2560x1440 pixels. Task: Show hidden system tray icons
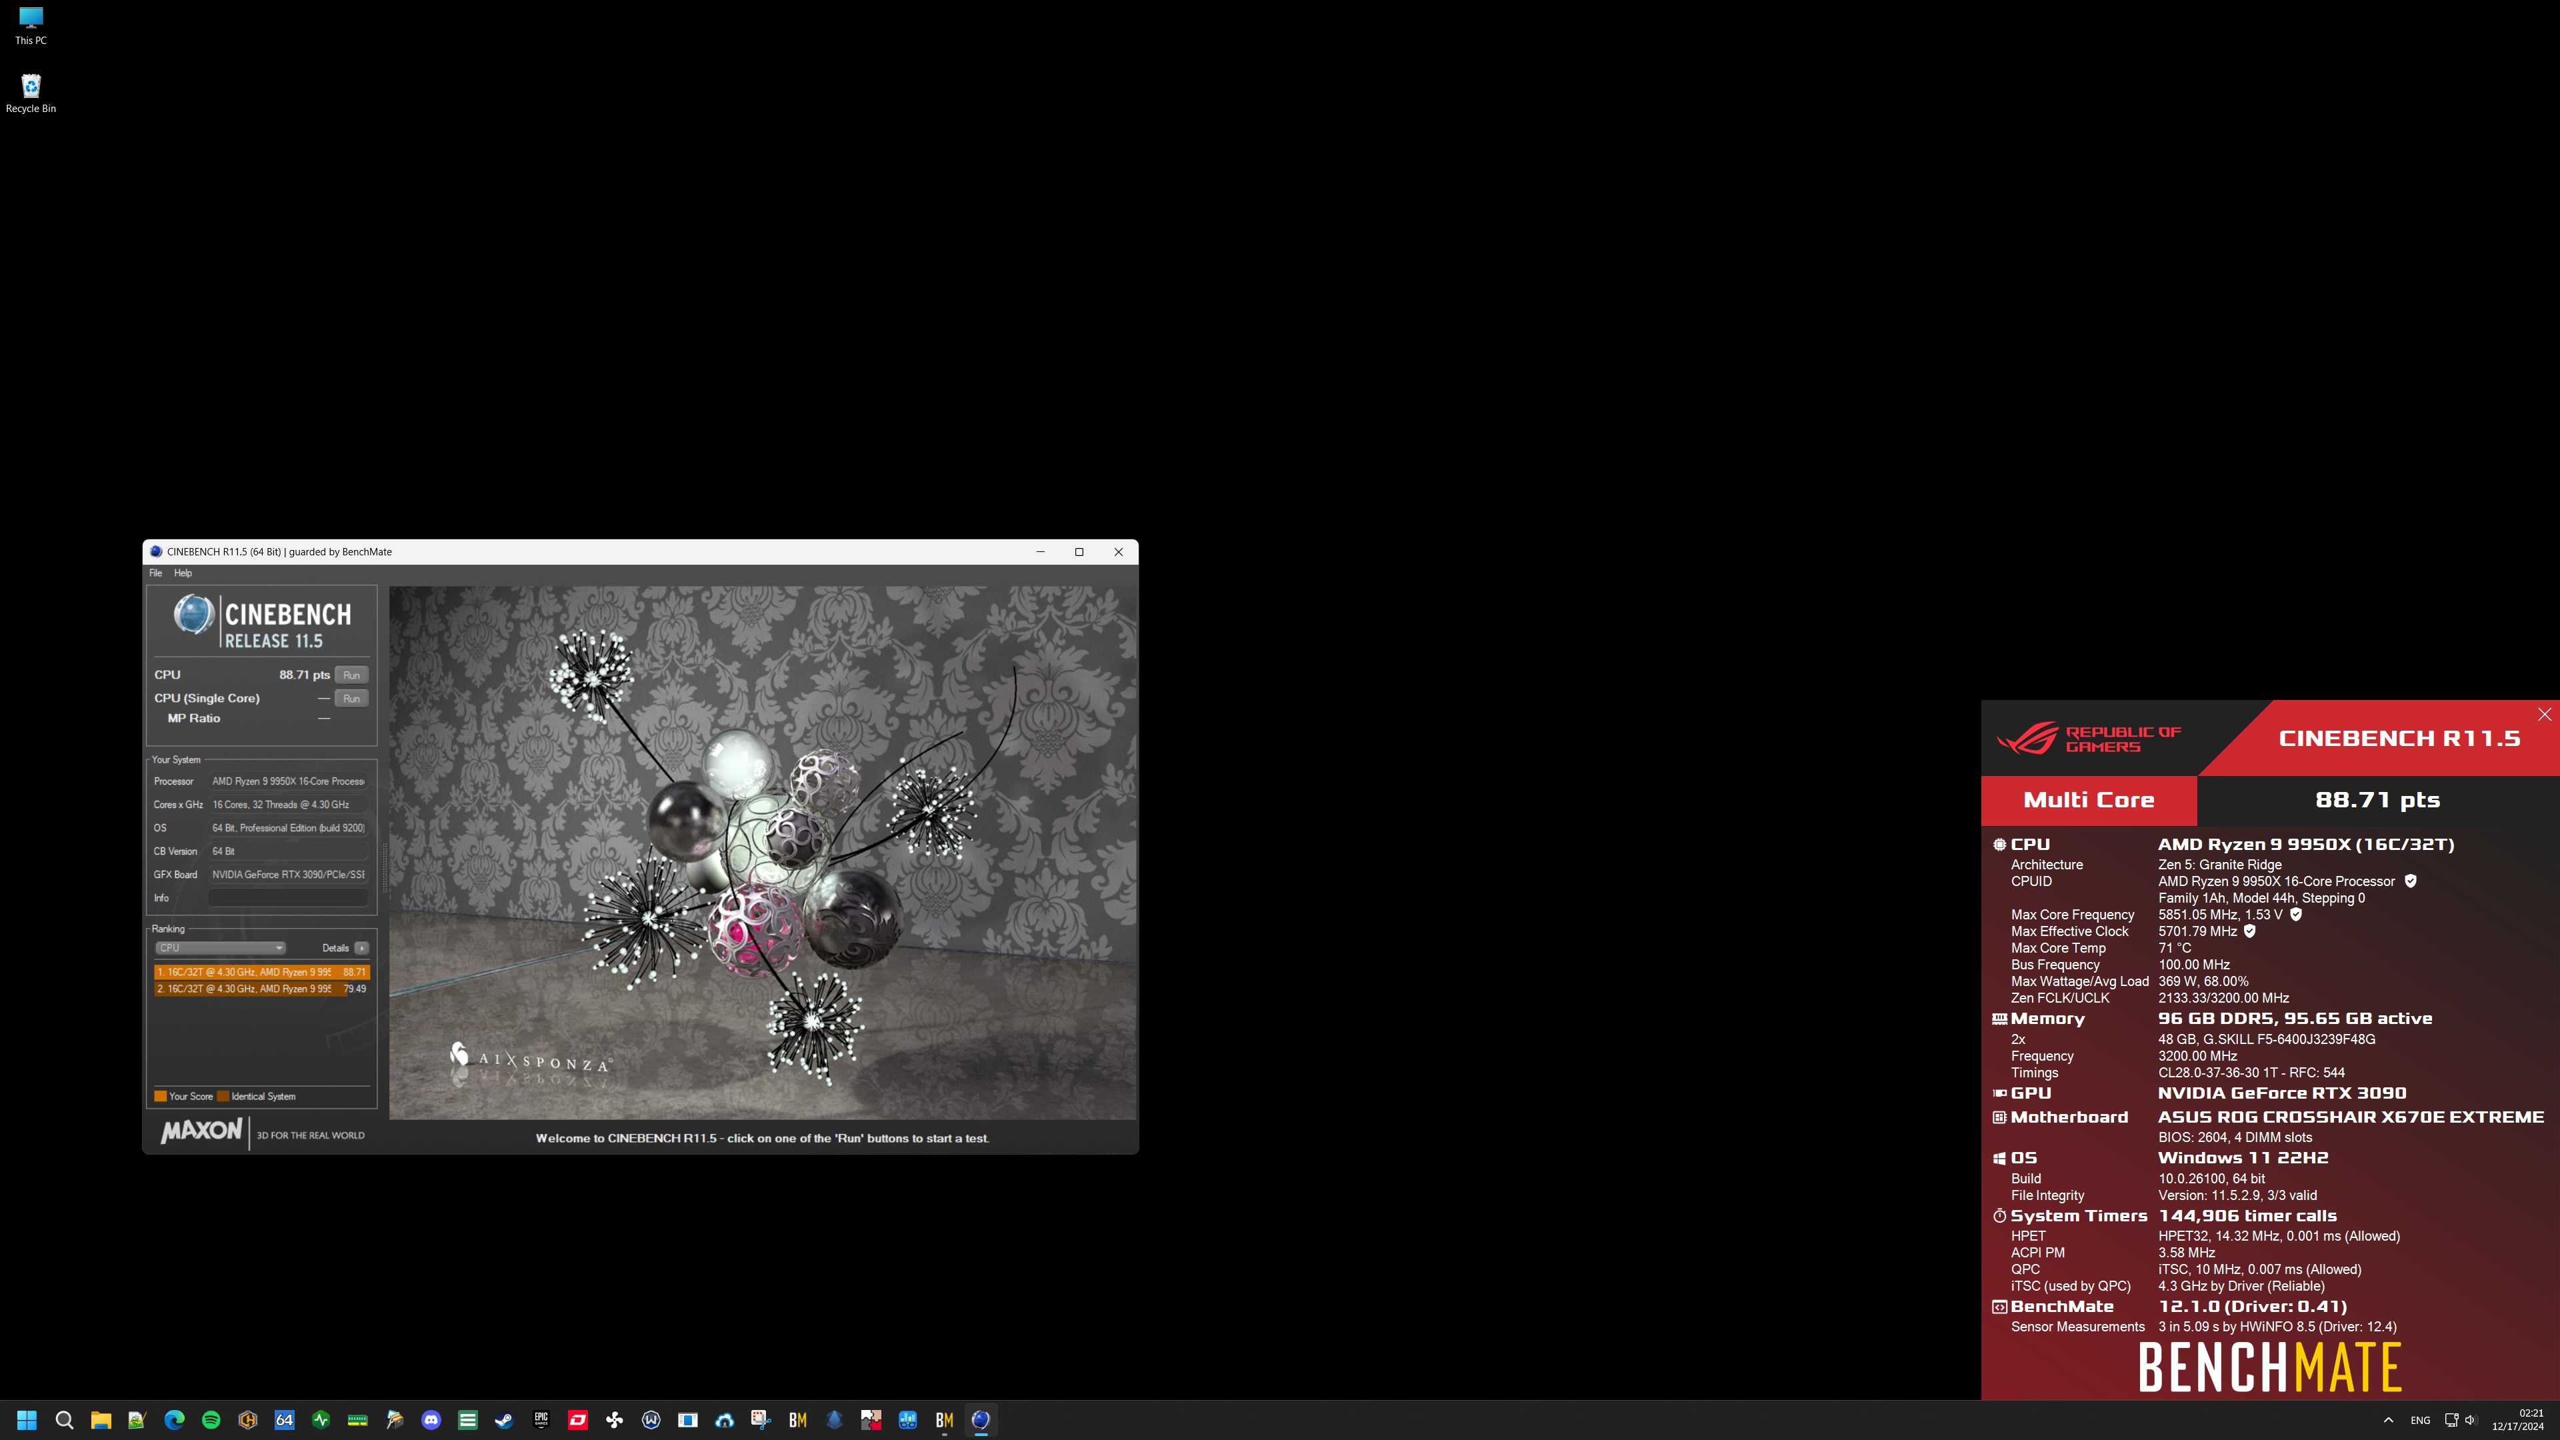click(2388, 1420)
